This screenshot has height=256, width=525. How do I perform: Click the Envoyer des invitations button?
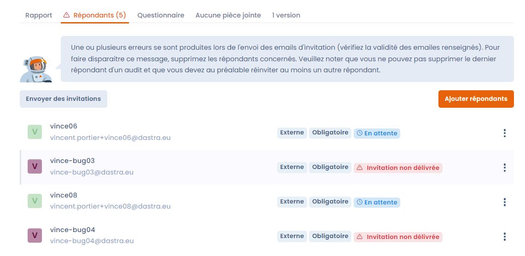pyautogui.click(x=63, y=99)
